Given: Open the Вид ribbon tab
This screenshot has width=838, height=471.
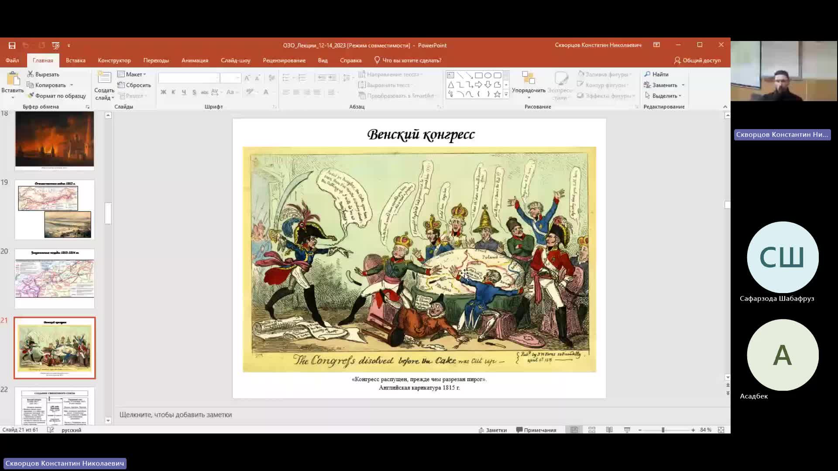Looking at the screenshot, I should pyautogui.click(x=323, y=60).
